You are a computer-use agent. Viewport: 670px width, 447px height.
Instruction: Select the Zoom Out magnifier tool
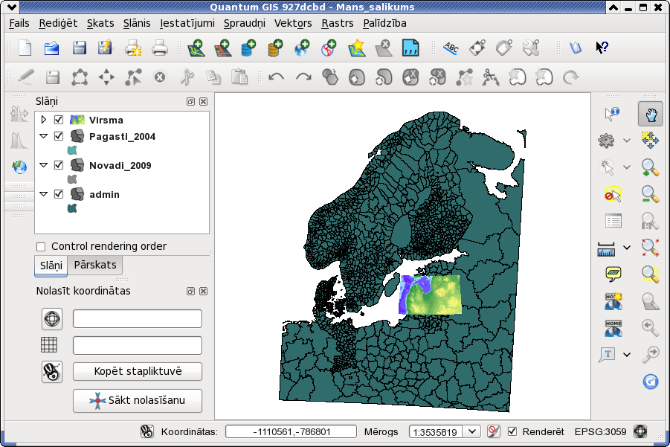click(x=650, y=194)
